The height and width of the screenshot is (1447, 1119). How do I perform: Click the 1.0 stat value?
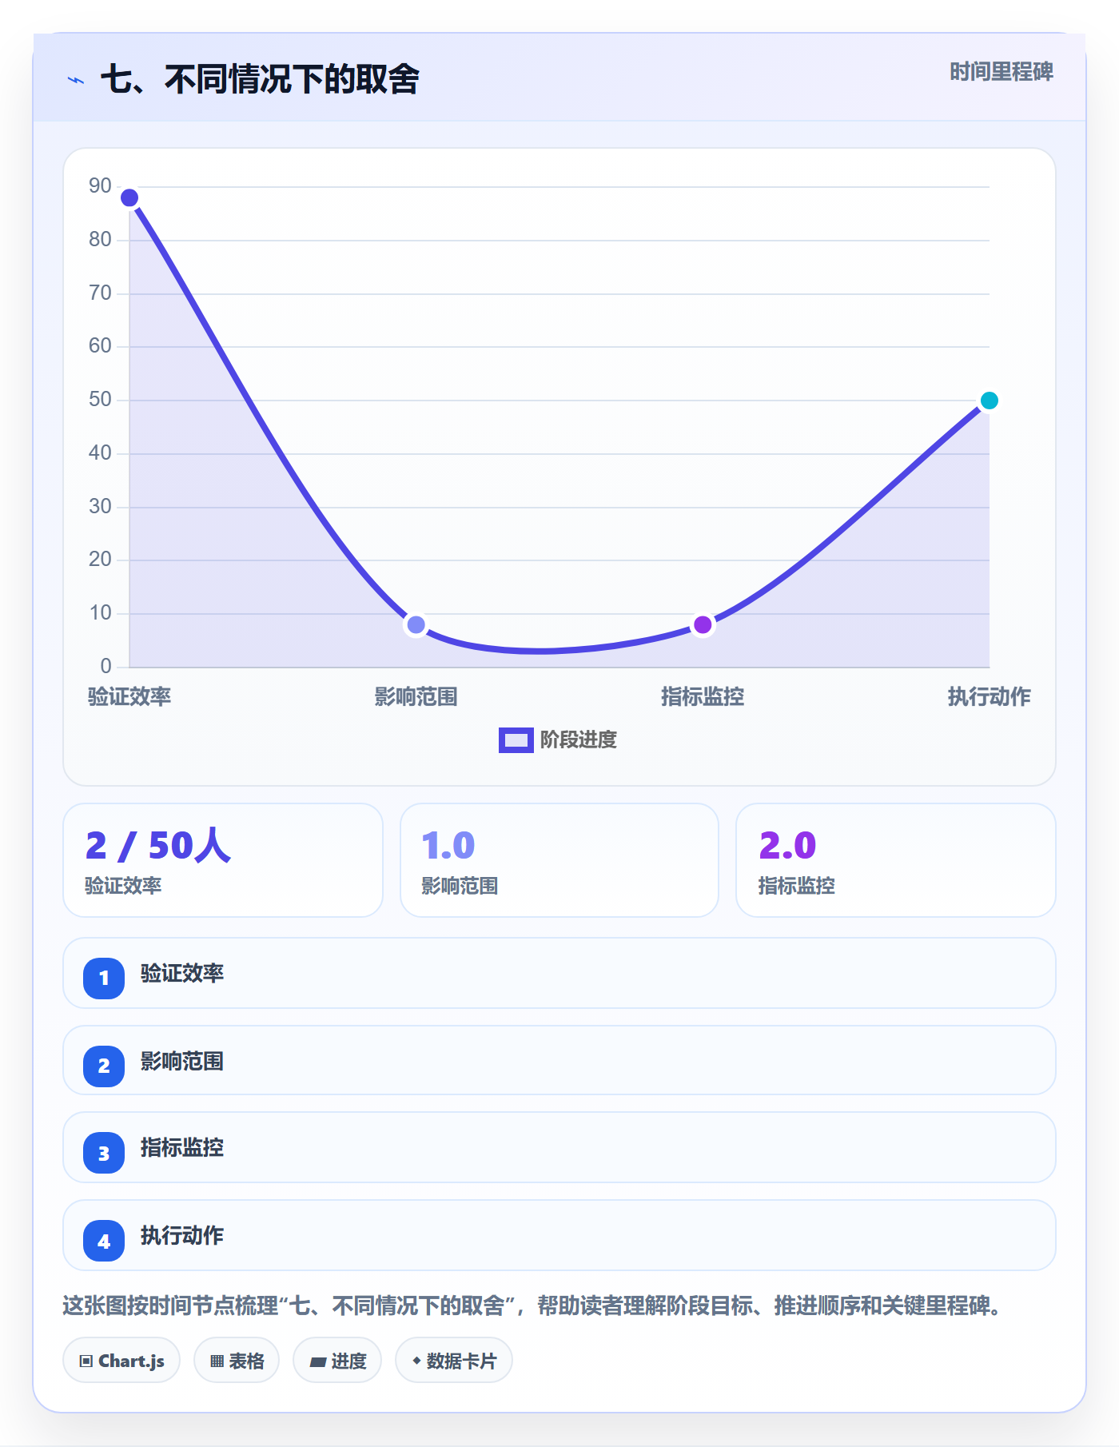coord(448,845)
